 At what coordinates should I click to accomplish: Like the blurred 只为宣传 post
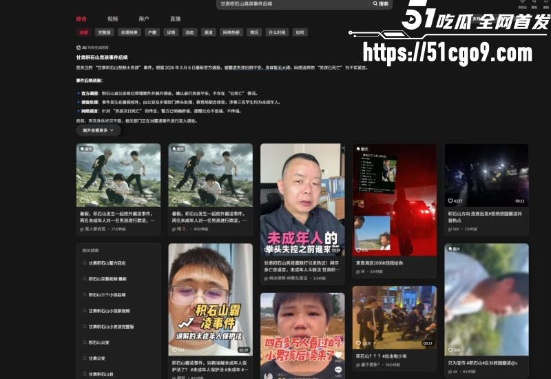[x=450, y=350]
